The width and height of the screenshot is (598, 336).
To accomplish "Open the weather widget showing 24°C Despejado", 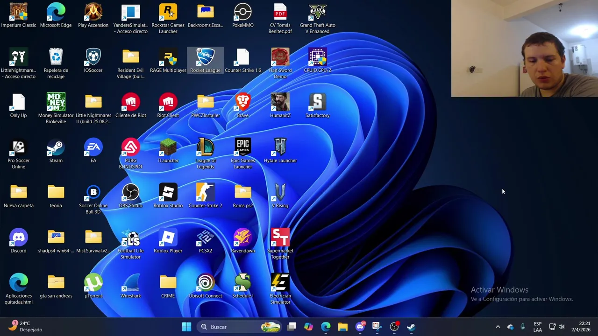I will point(26,326).
